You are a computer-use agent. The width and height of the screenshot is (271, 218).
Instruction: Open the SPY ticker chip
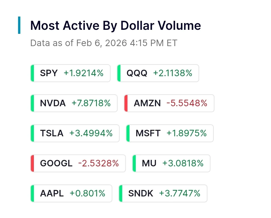(x=70, y=73)
